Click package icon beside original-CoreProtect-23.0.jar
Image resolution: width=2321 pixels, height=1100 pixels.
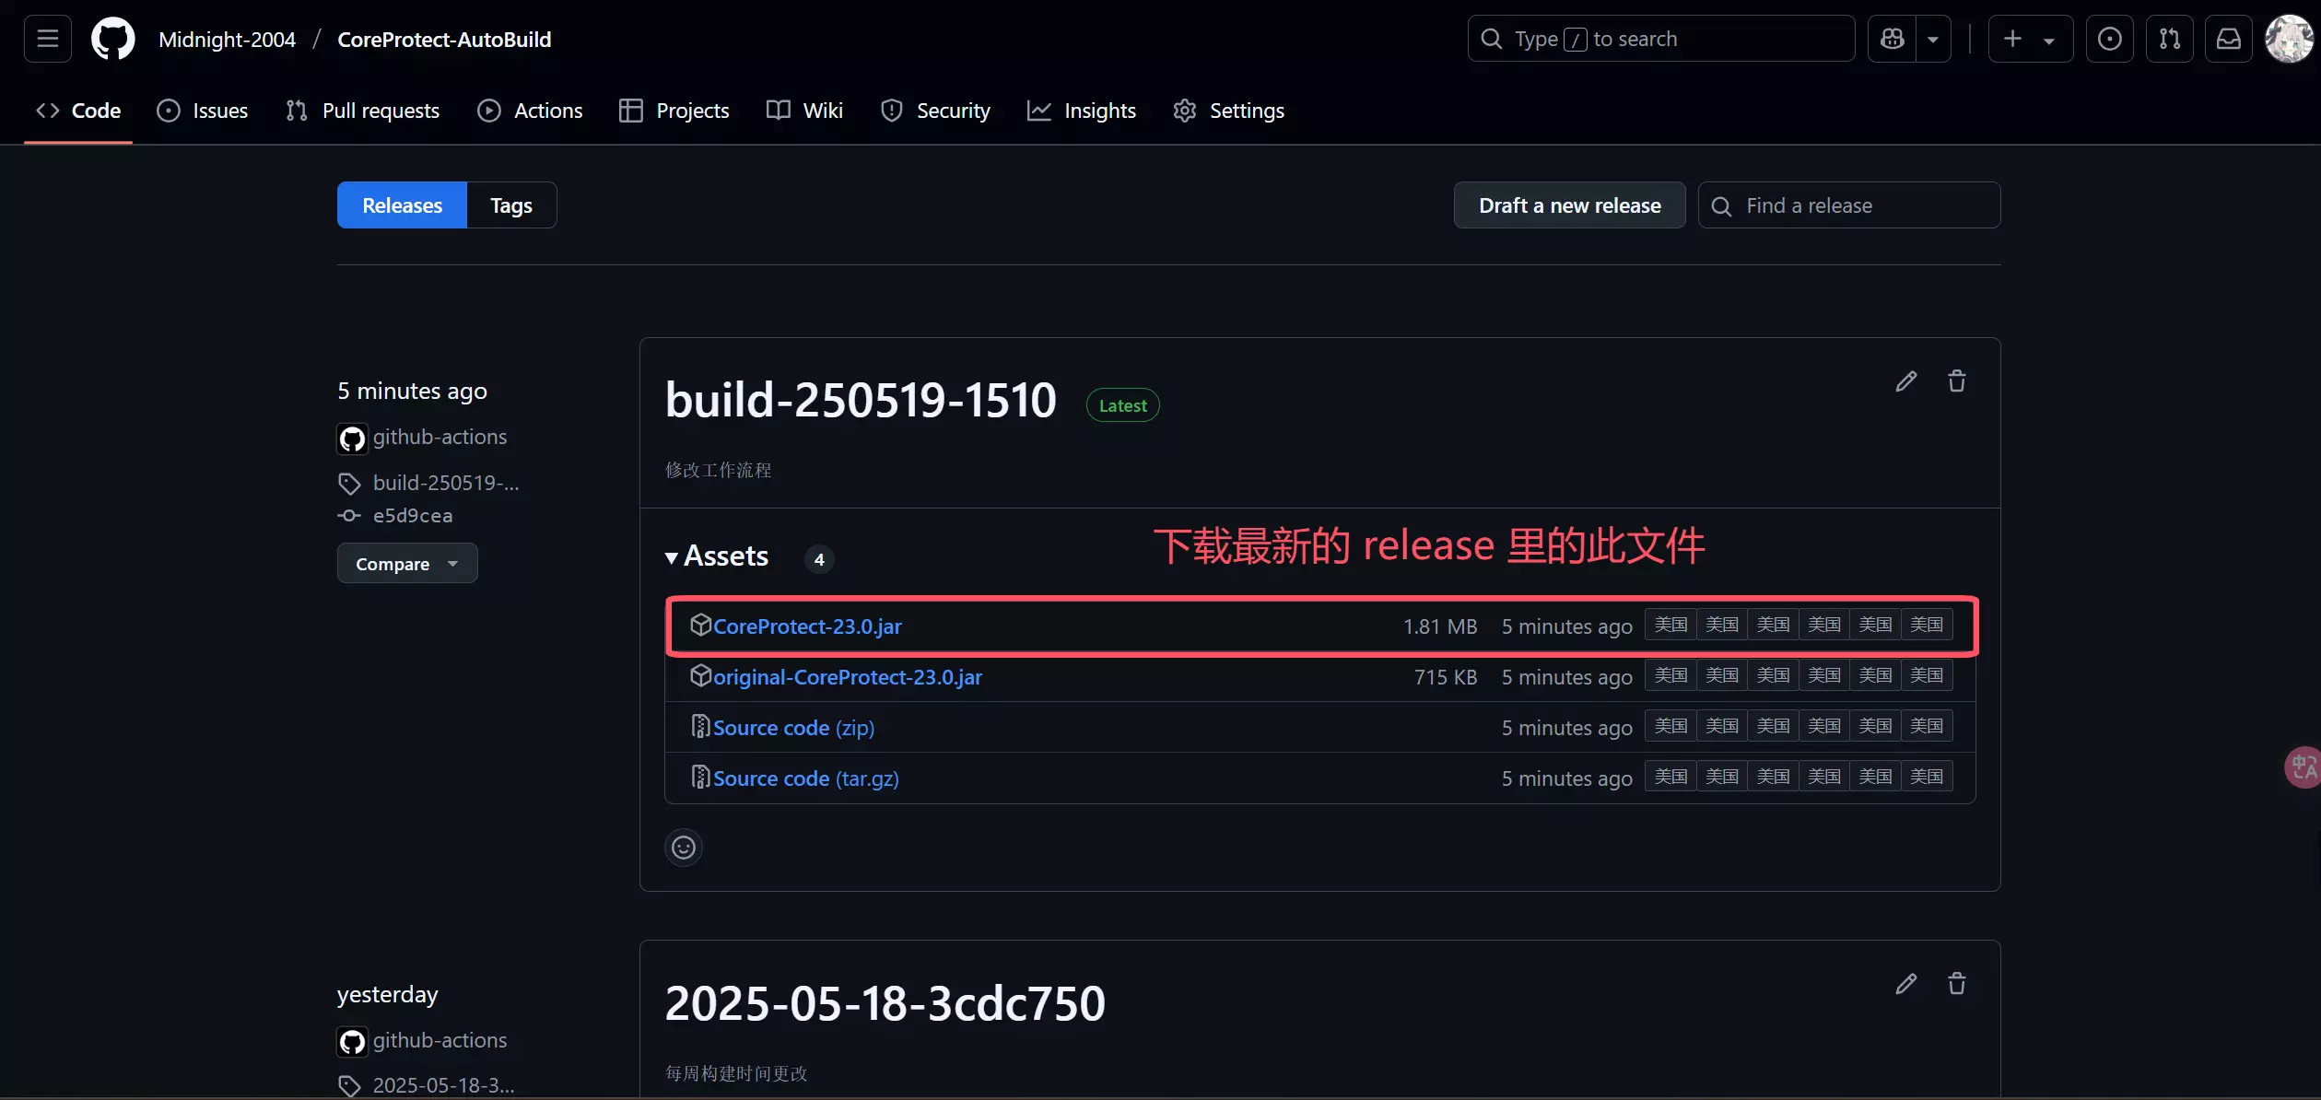point(700,675)
